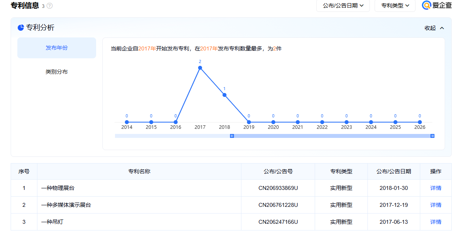
Task: Click the 专利信息 section heading
Action: 25,6
